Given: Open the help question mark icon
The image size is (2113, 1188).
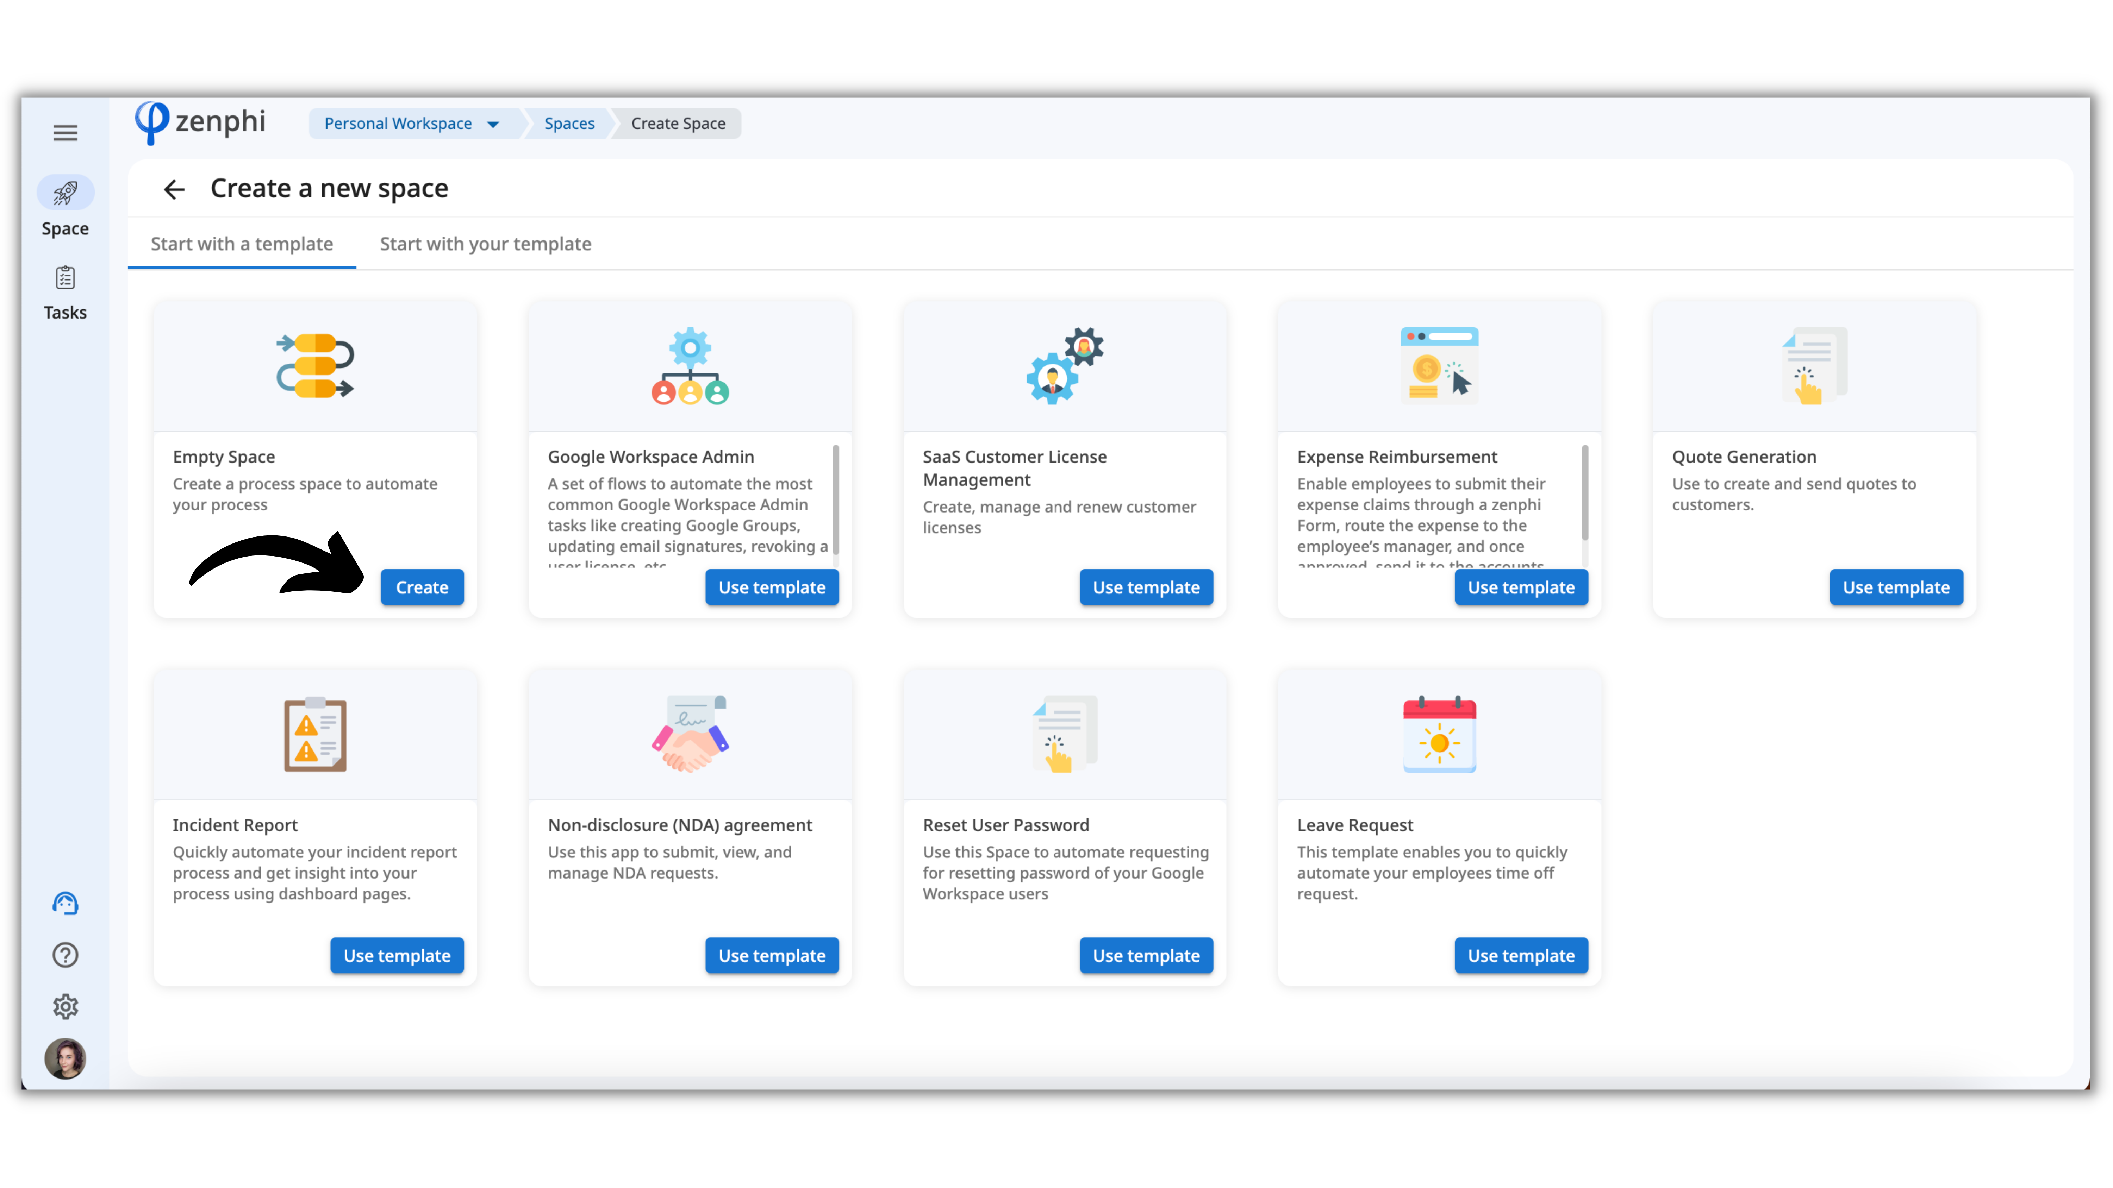Looking at the screenshot, I should (x=65, y=955).
